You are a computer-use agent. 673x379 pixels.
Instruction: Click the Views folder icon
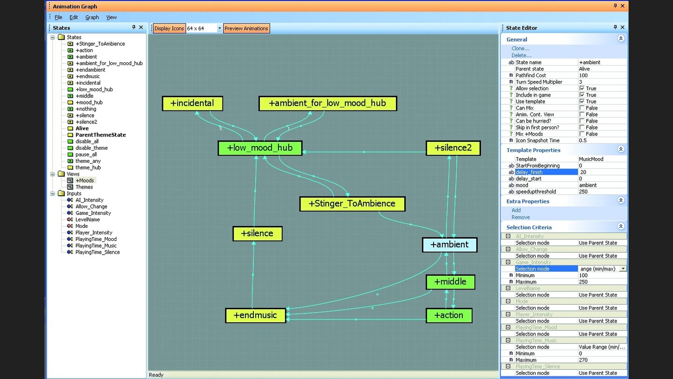tap(61, 174)
